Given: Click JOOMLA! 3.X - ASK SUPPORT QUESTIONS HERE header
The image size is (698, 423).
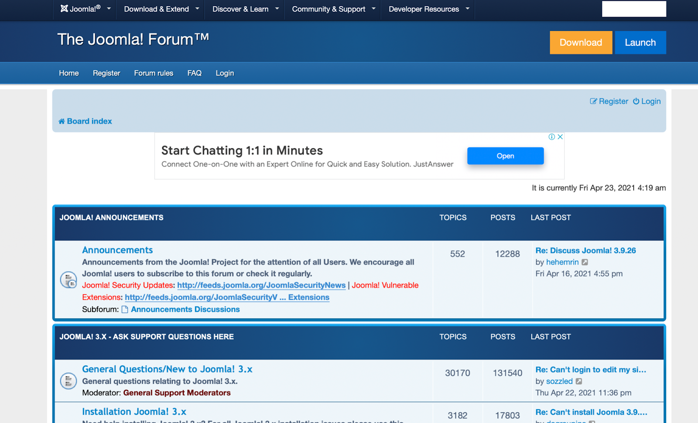Looking at the screenshot, I should pos(147,337).
